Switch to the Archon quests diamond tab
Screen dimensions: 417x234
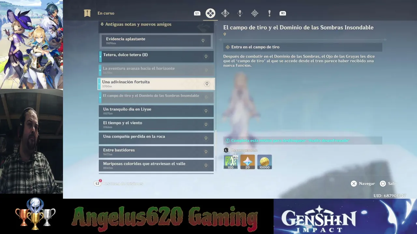(x=225, y=13)
